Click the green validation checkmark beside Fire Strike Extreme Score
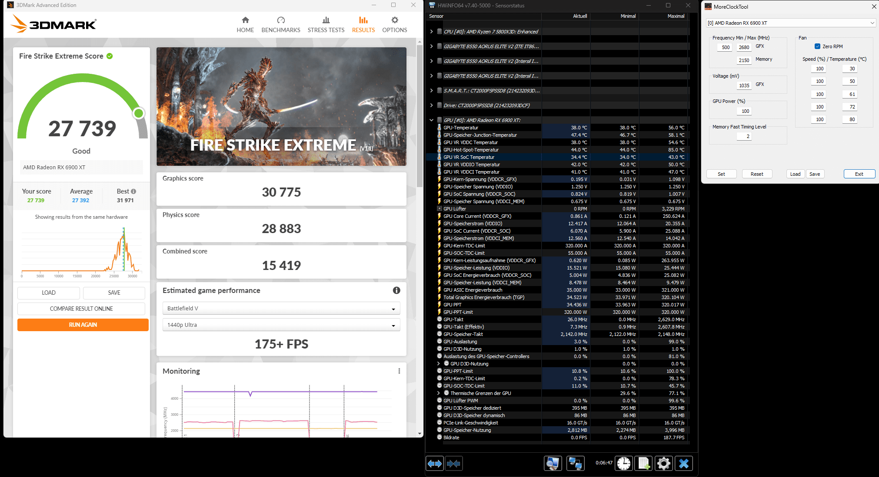 point(110,56)
